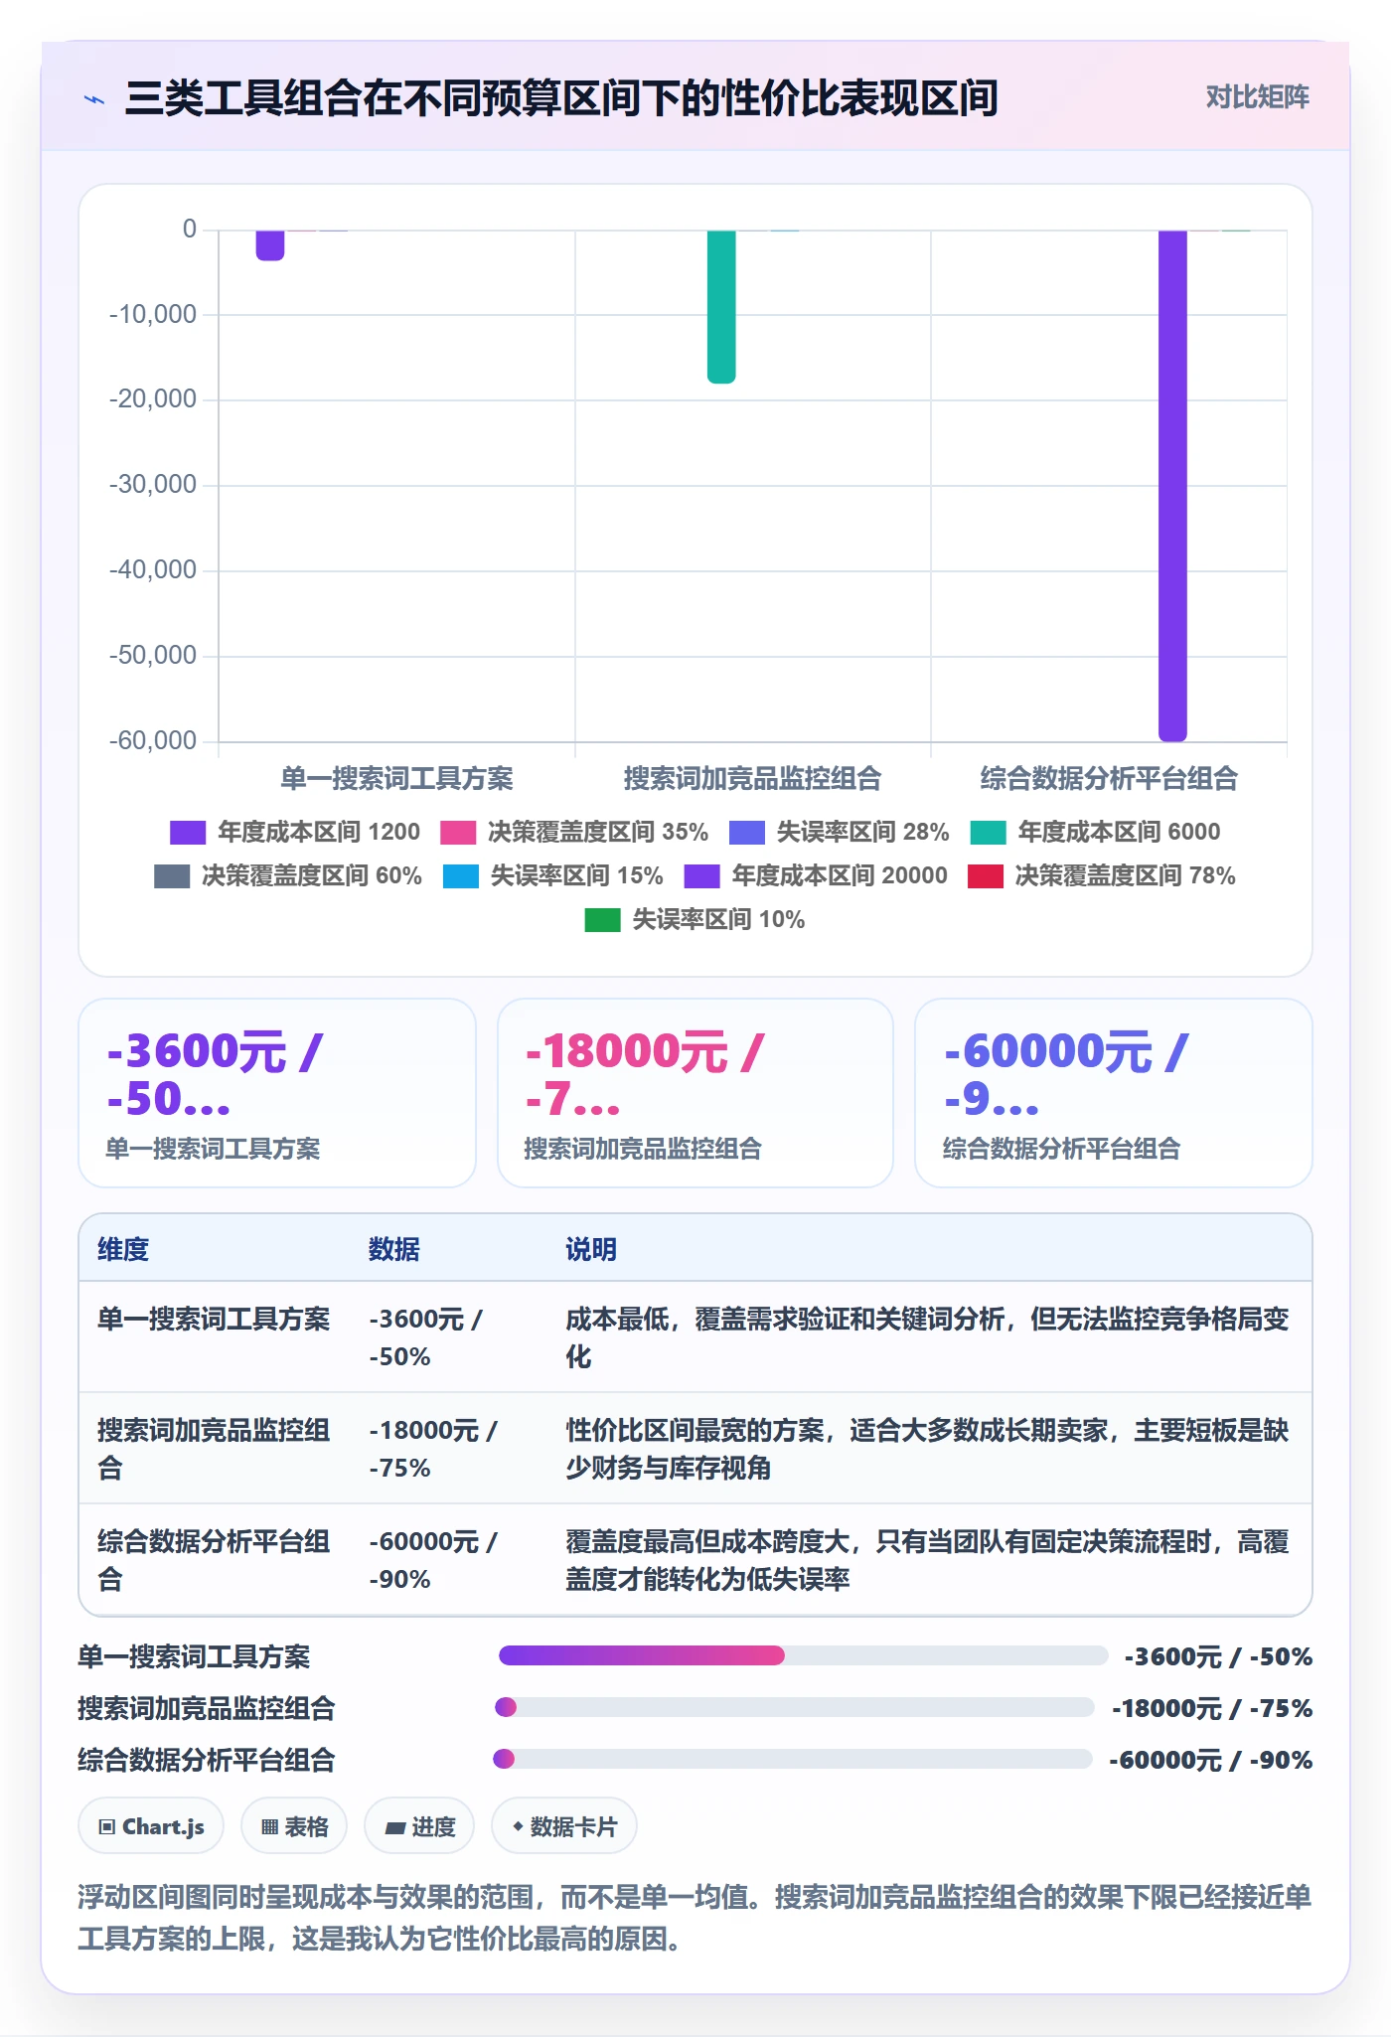Click the lightning icon beside the title
Image resolution: width=1391 pixels, height=2037 pixels.
click(94, 99)
